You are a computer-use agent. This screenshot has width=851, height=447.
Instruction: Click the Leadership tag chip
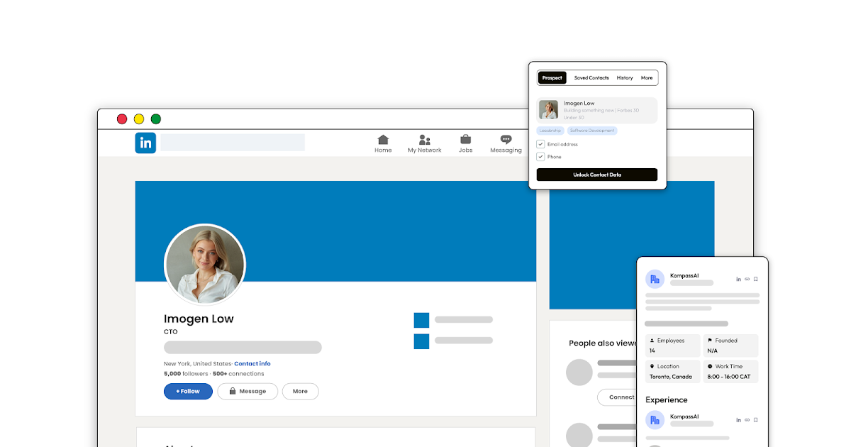(x=550, y=131)
